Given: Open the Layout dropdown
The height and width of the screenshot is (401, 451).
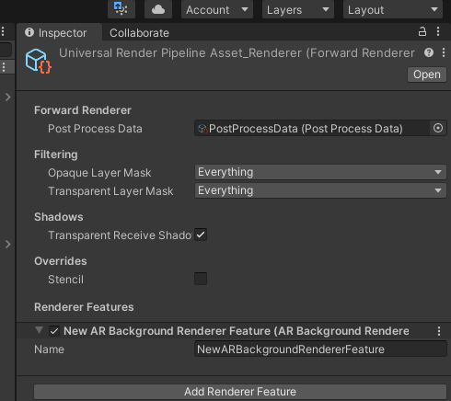Looking at the screenshot, I should [x=393, y=9].
